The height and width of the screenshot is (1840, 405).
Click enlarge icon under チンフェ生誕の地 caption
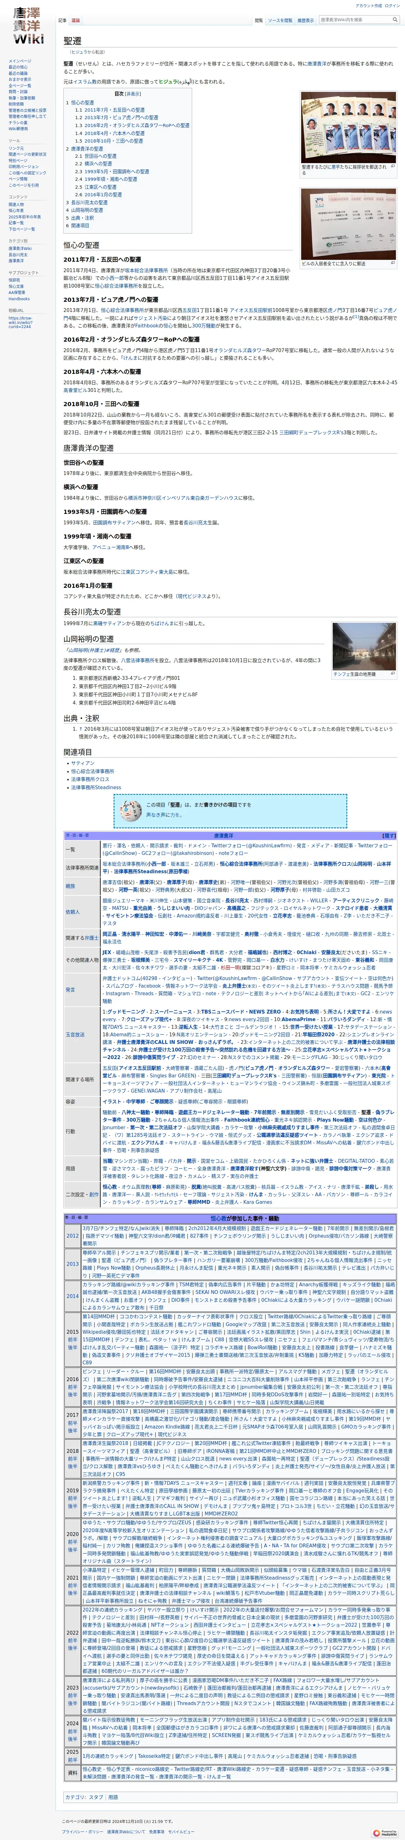click(393, 673)
